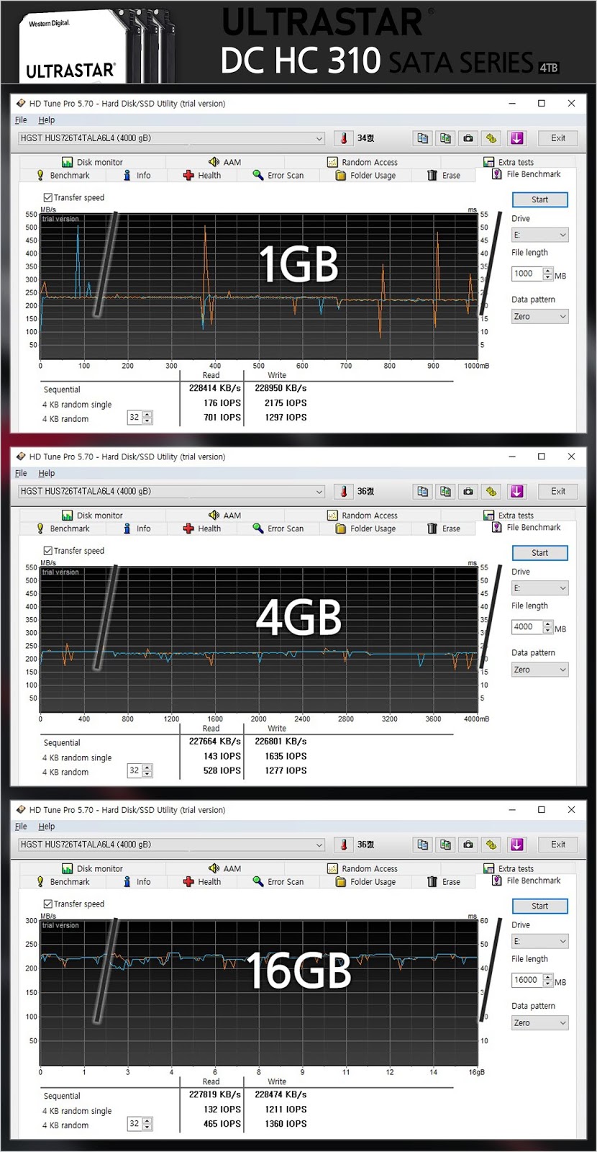Click copy text icon in 1000 MB window
The height and width of the screenshot is (1152, 597).
click(423, 138)
